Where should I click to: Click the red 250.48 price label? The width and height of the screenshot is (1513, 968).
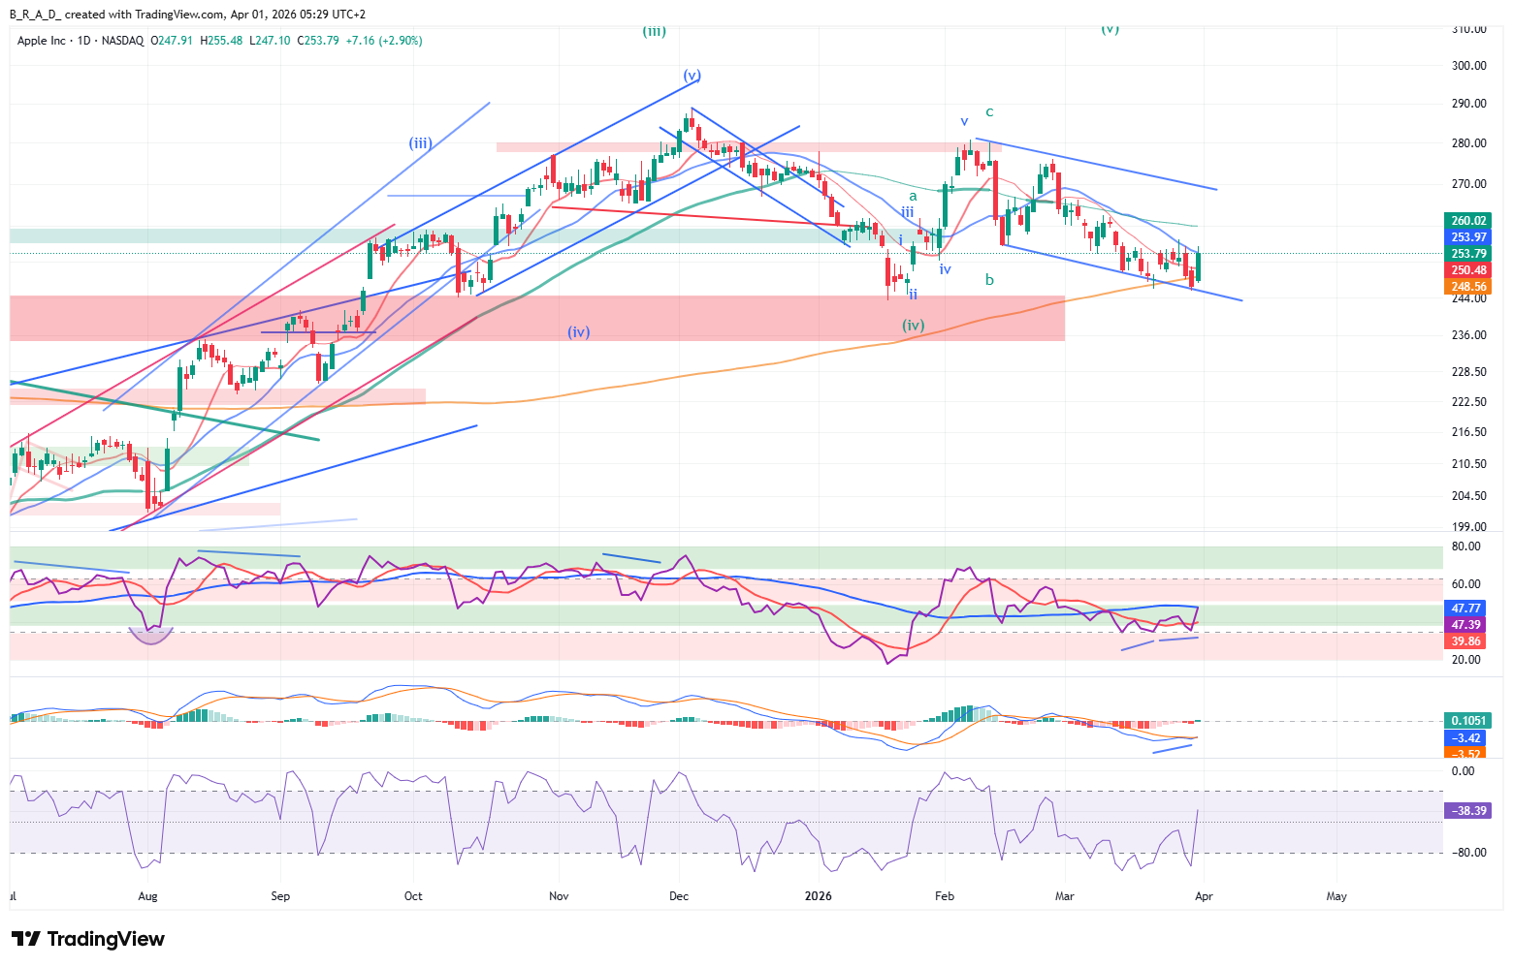(1468, 270)
